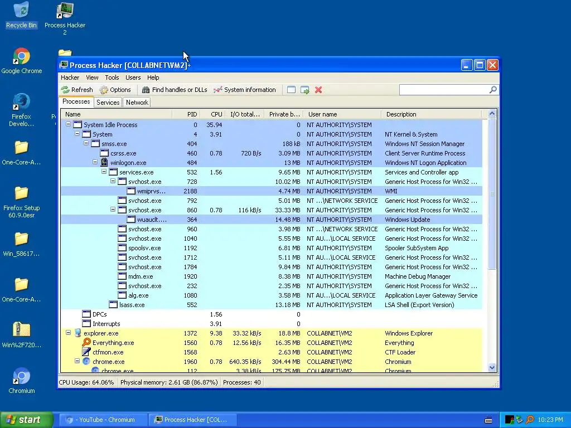Select the Chromium desktop shortcut
571x428 pixels.
pos(22,381)
